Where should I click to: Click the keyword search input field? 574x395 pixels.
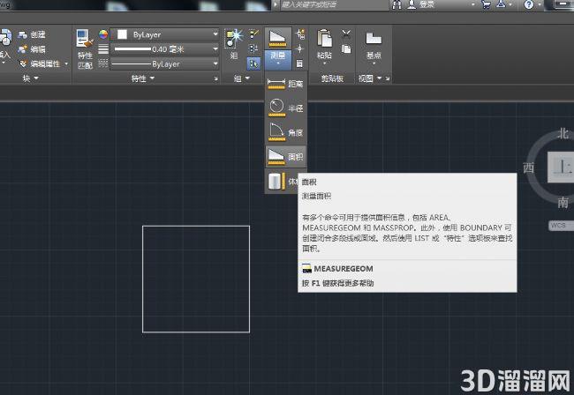pyautogui.click(x=334, y=5)
